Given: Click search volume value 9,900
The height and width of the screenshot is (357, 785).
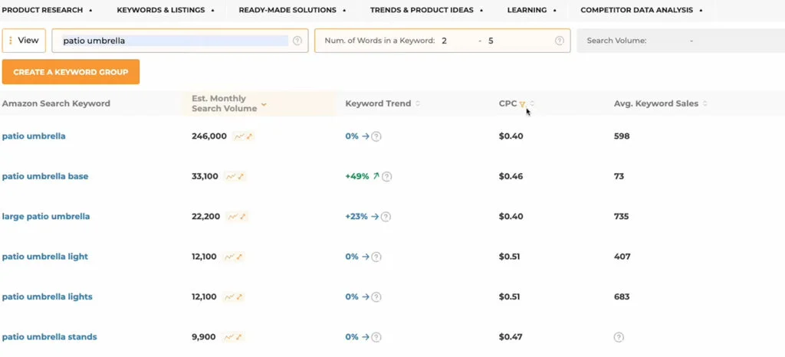Looking at the screenshot, I should tap(204, 337).
